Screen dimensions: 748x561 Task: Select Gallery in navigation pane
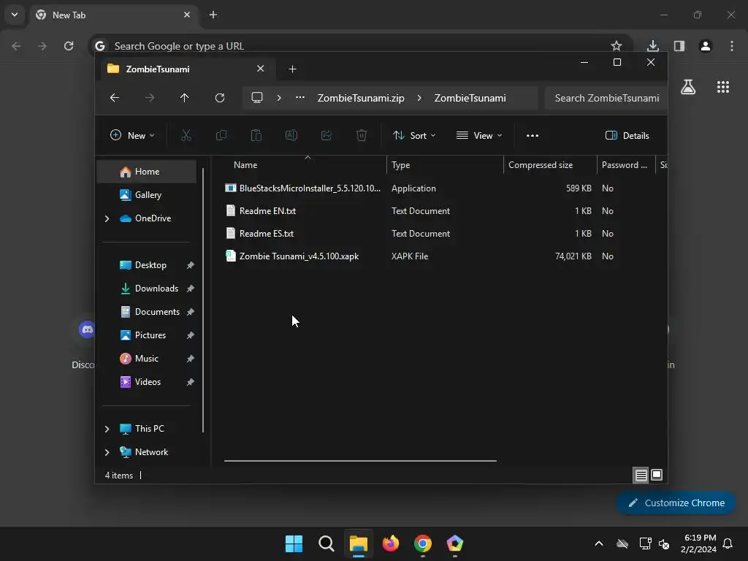146,195
